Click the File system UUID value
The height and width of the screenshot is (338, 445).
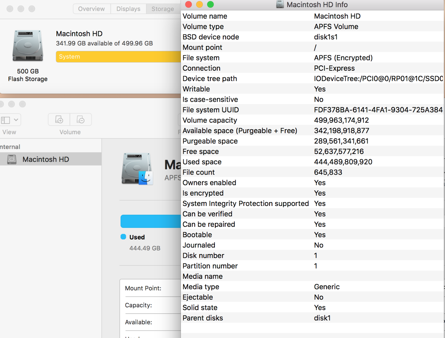378,110
